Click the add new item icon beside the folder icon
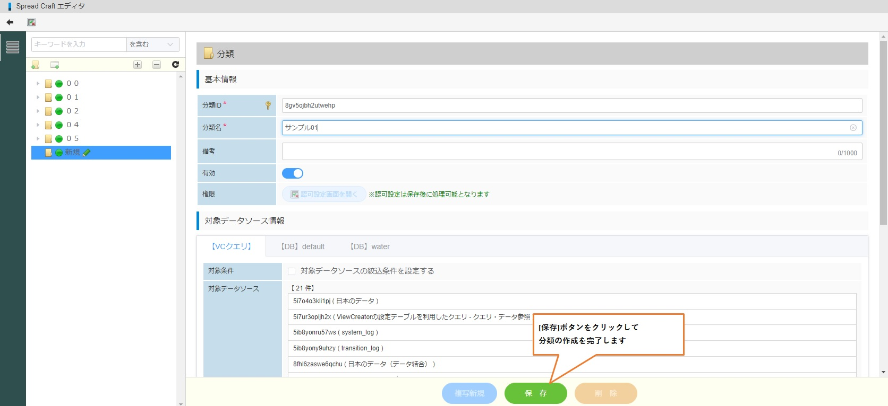888x406 pixels. point(54,65)
